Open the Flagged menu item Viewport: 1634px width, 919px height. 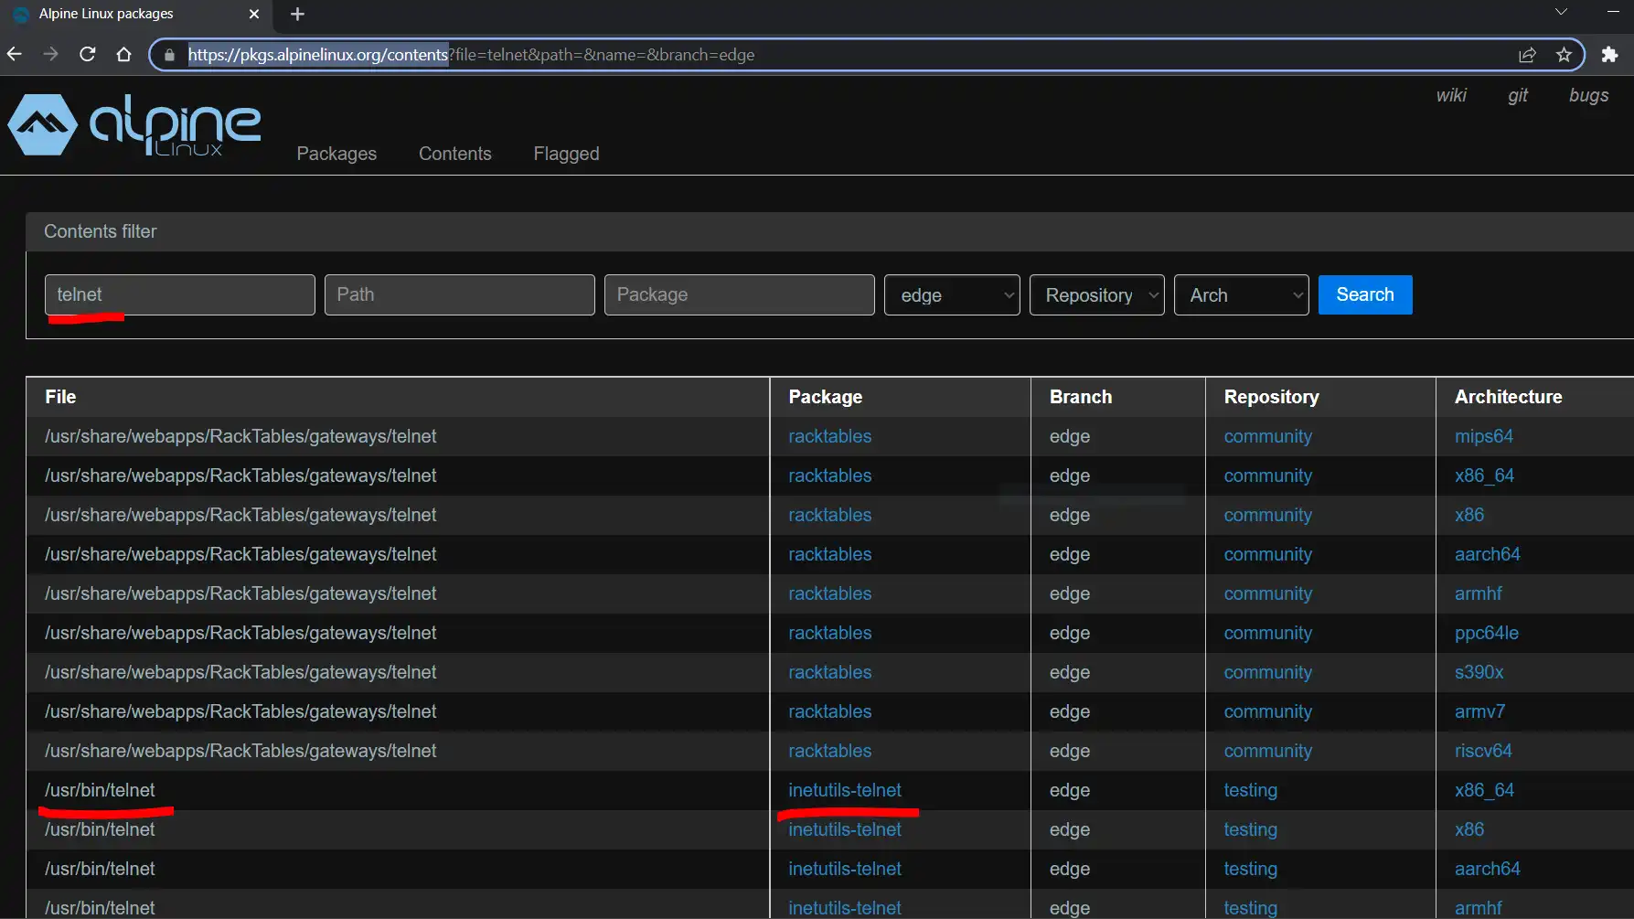tap(567, 154)
